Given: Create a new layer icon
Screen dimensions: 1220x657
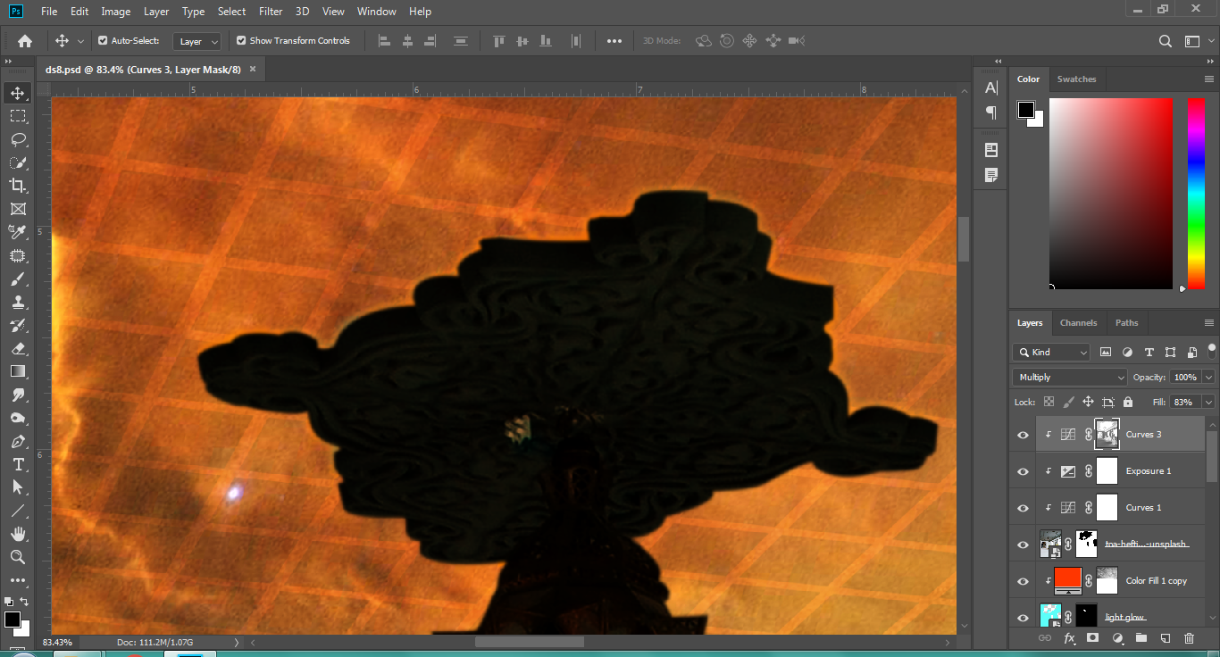Looking at the screenshot, I should (x=1165, y=638).
